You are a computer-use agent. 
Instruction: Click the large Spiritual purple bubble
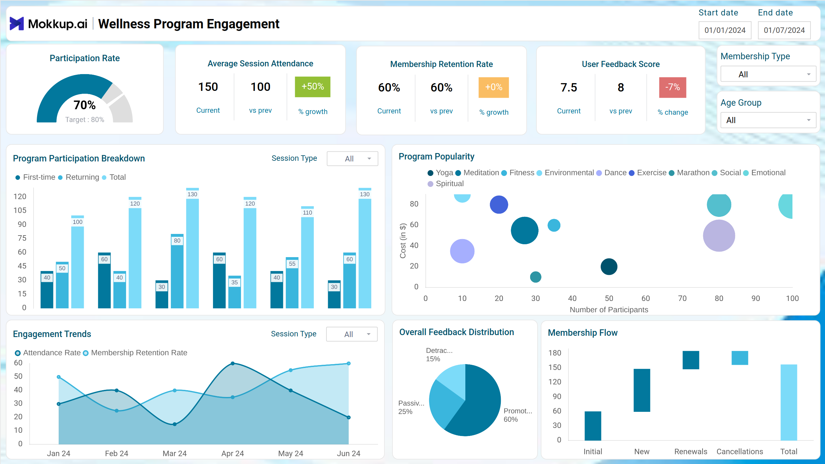point(719,236)
